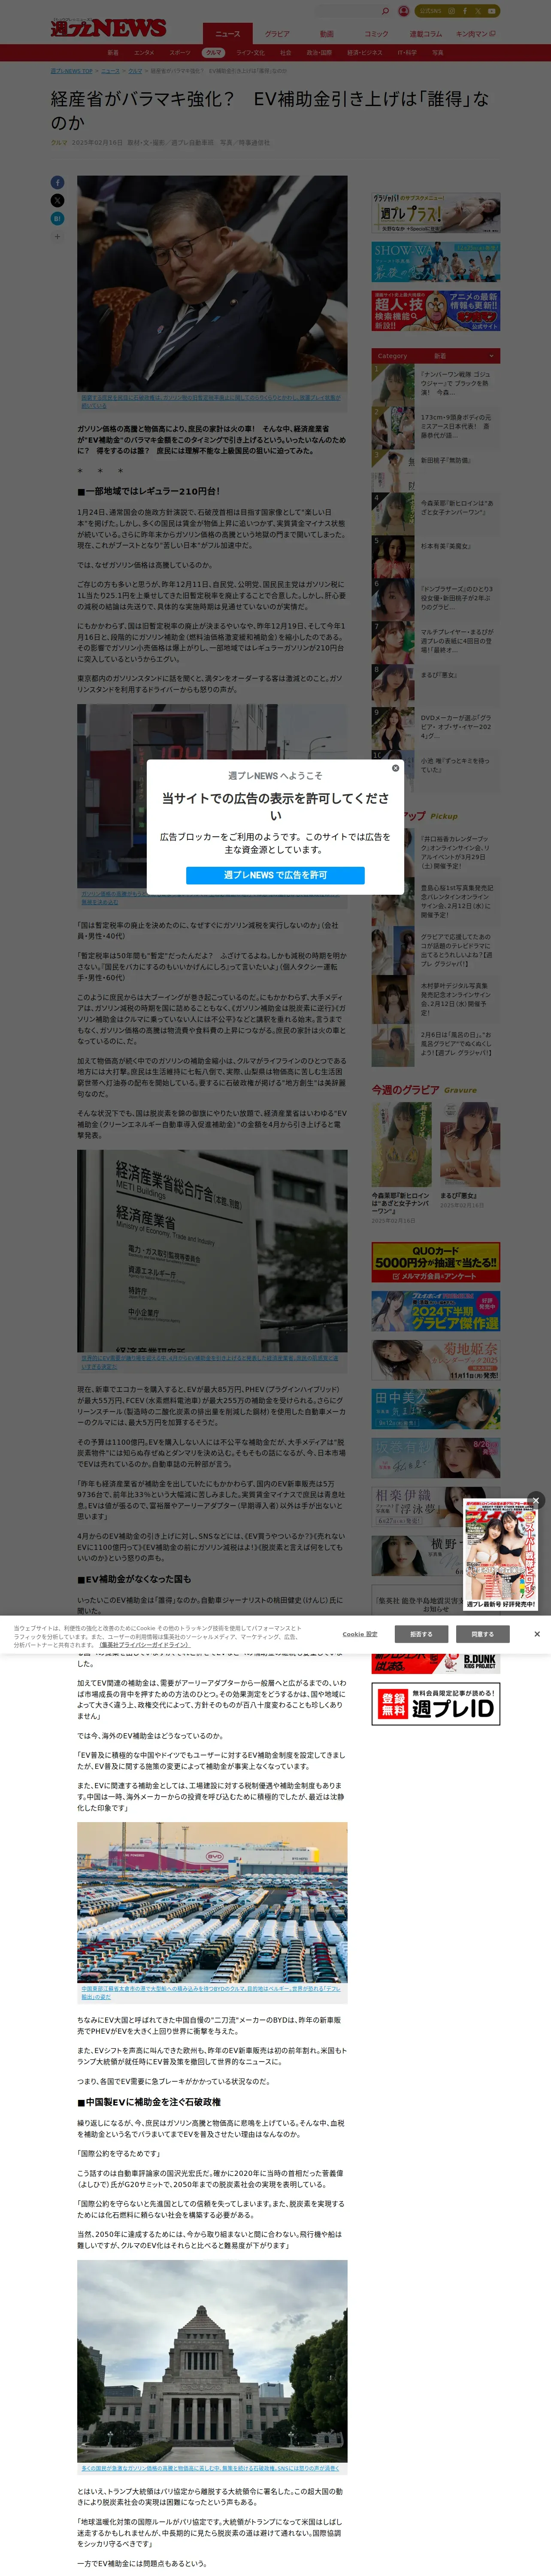Click the クルマ category tag under headline
The image size is (551, 2576).
point(59,142)
